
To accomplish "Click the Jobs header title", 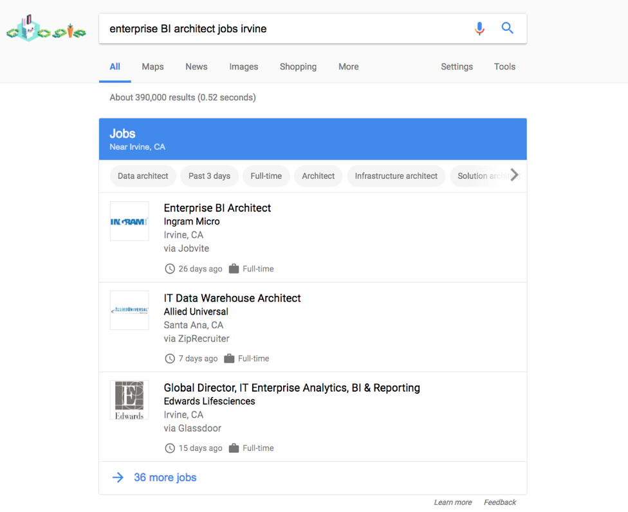I will click(x=122, y=134).
